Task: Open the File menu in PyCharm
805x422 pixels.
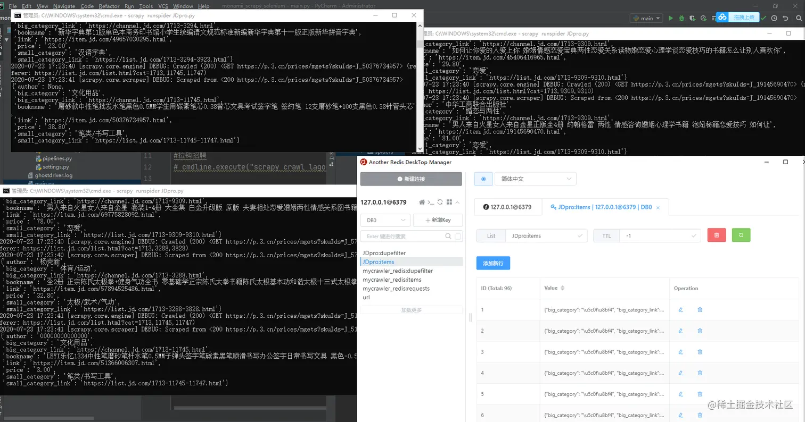Action: (x=13, y=6)
